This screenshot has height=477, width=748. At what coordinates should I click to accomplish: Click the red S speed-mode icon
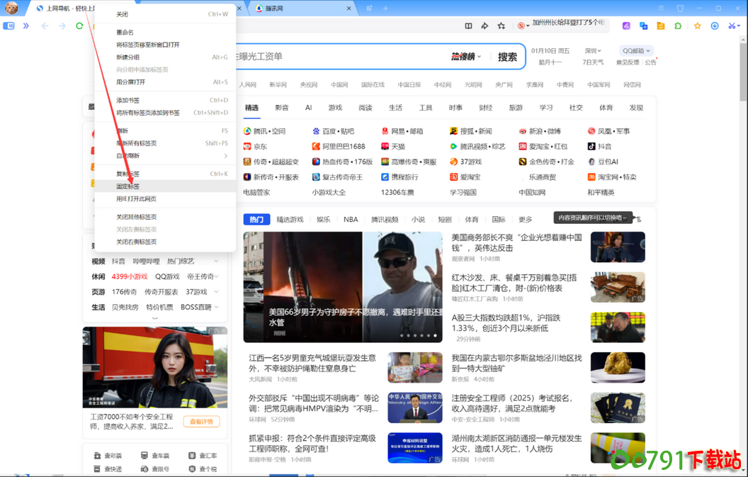pyautogui.click(x=521, y=26)
